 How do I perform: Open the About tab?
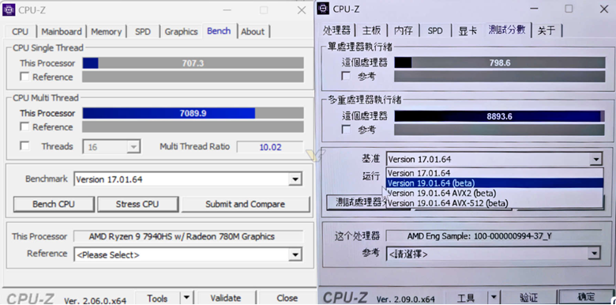click(x=253, y=32)
